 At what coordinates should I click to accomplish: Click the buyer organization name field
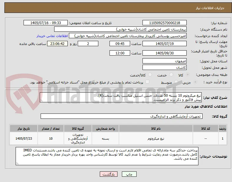(x=120, y=29)
